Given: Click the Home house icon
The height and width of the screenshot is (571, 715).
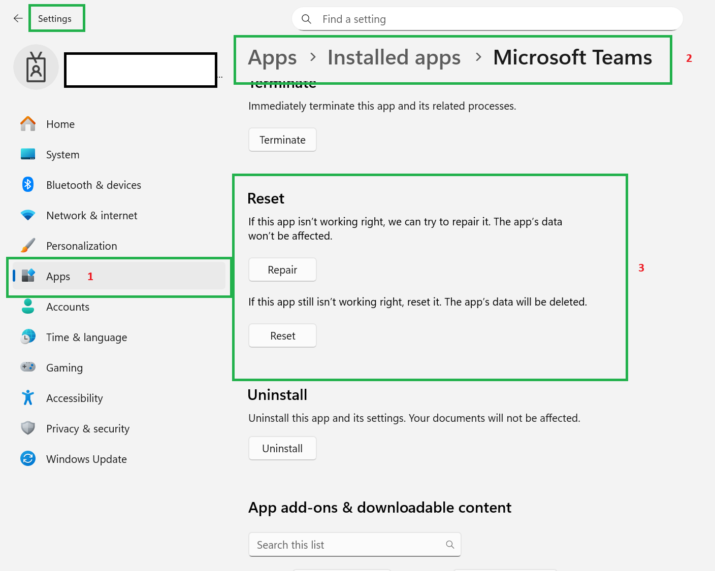Looking at the screenshot, I should 28,124.
